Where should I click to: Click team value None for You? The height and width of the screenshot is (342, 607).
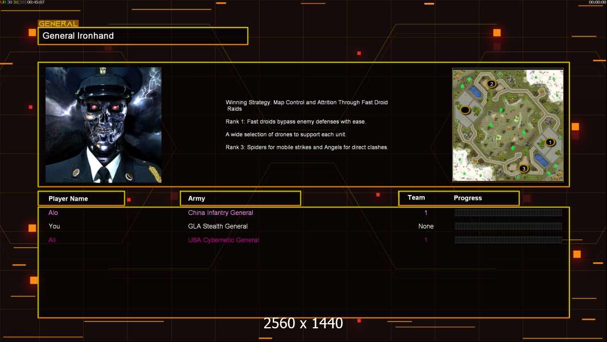click(426, 226)
